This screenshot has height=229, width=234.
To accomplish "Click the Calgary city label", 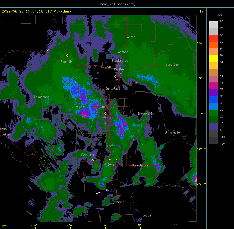I will (x=108, y=164).
